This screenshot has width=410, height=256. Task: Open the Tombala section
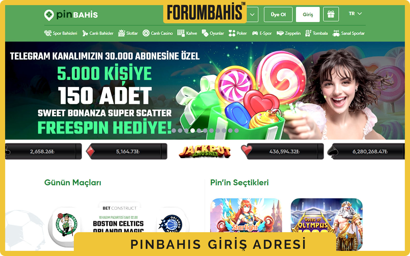(x=316, y=33)
